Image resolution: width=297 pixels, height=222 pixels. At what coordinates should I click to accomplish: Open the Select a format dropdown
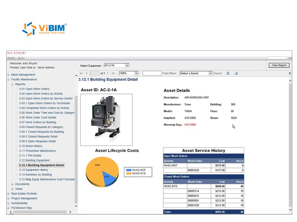[210, 73]
